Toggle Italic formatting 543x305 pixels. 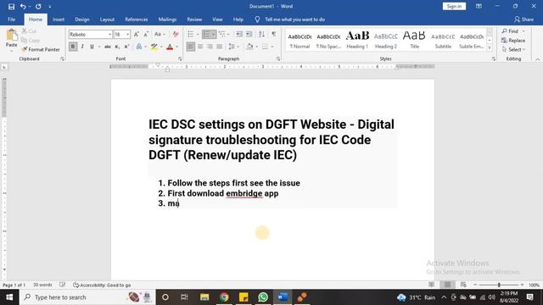[x=82, y=47]
